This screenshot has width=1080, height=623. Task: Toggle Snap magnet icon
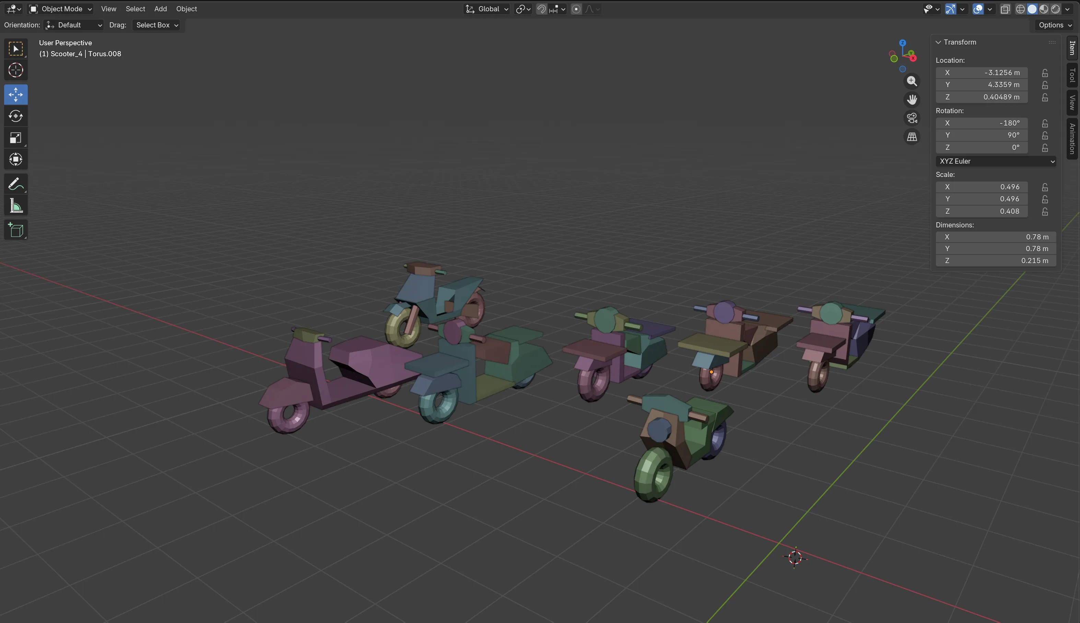541,9
